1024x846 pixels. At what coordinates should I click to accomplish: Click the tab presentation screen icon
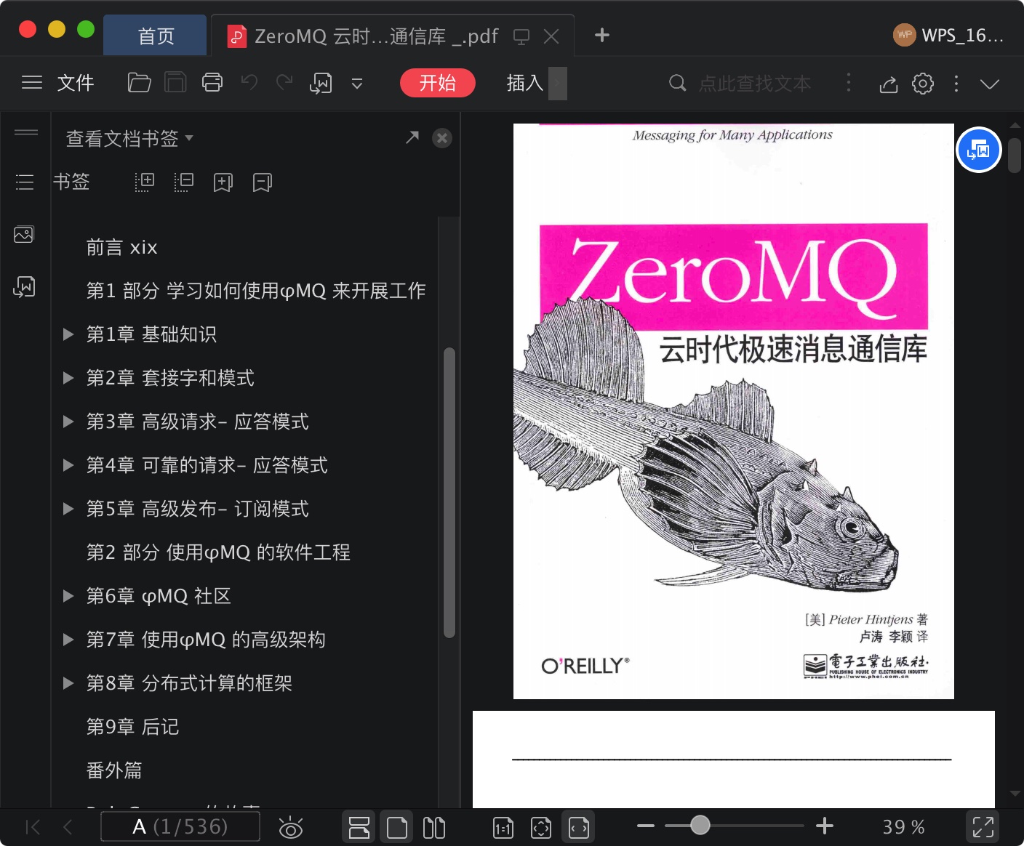(521, 36)
